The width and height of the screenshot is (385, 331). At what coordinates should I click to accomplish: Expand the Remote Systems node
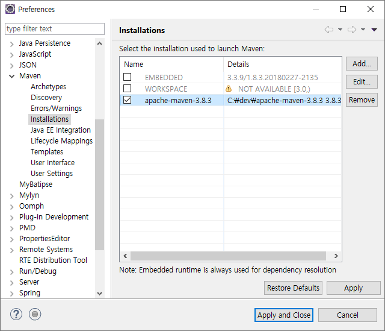tap(11, 250)
